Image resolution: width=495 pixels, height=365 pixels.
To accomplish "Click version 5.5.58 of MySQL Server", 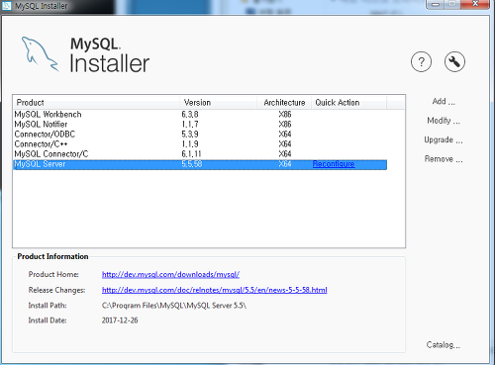I will (x=192, y=164).
